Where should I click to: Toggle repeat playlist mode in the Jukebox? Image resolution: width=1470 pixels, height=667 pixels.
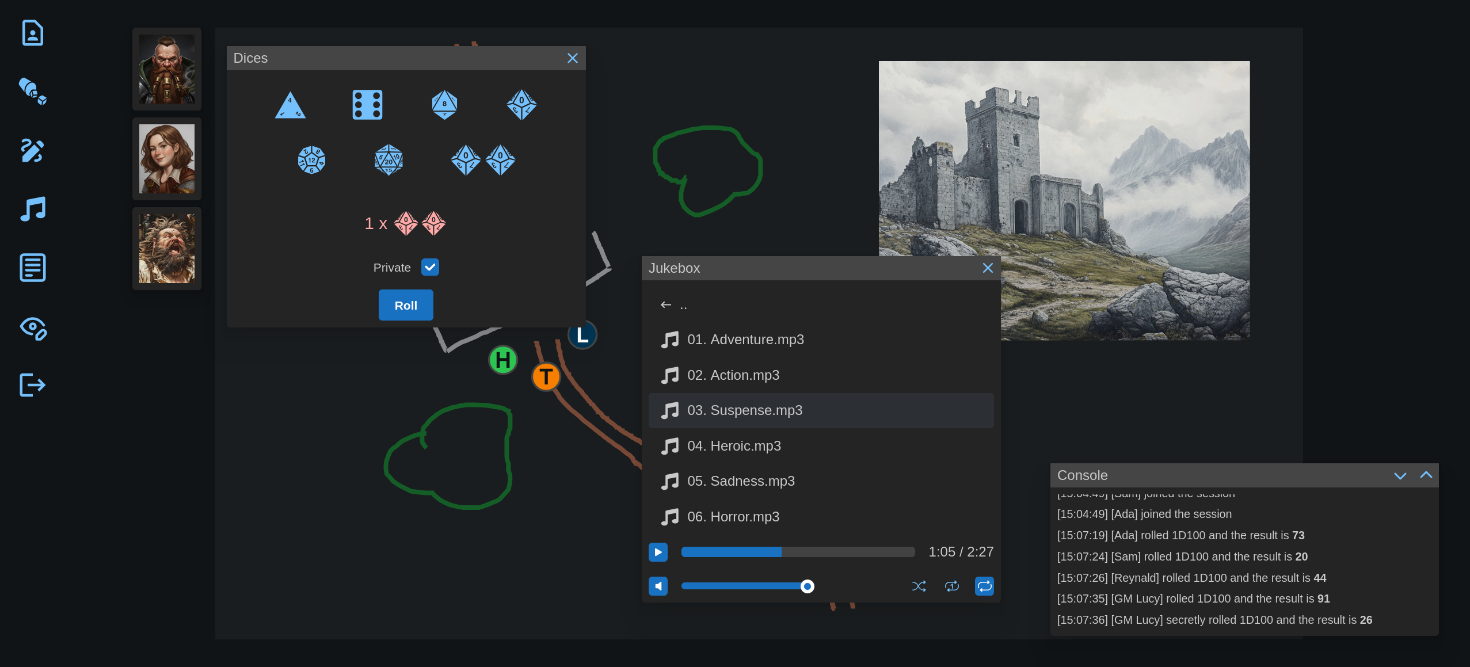click(984, 586)
